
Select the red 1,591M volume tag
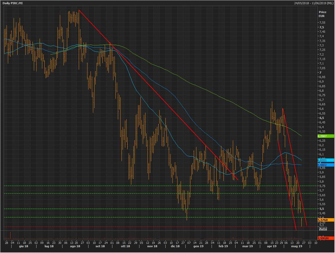pos(326,238)
